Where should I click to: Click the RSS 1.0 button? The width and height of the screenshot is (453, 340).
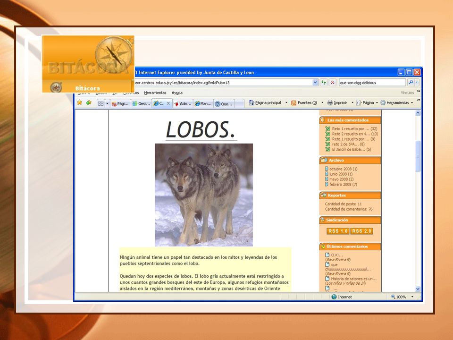pos(338,231)
